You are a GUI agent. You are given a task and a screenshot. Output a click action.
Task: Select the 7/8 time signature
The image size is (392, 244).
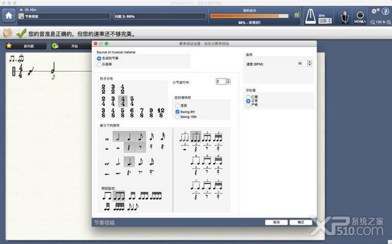(142, 113)
